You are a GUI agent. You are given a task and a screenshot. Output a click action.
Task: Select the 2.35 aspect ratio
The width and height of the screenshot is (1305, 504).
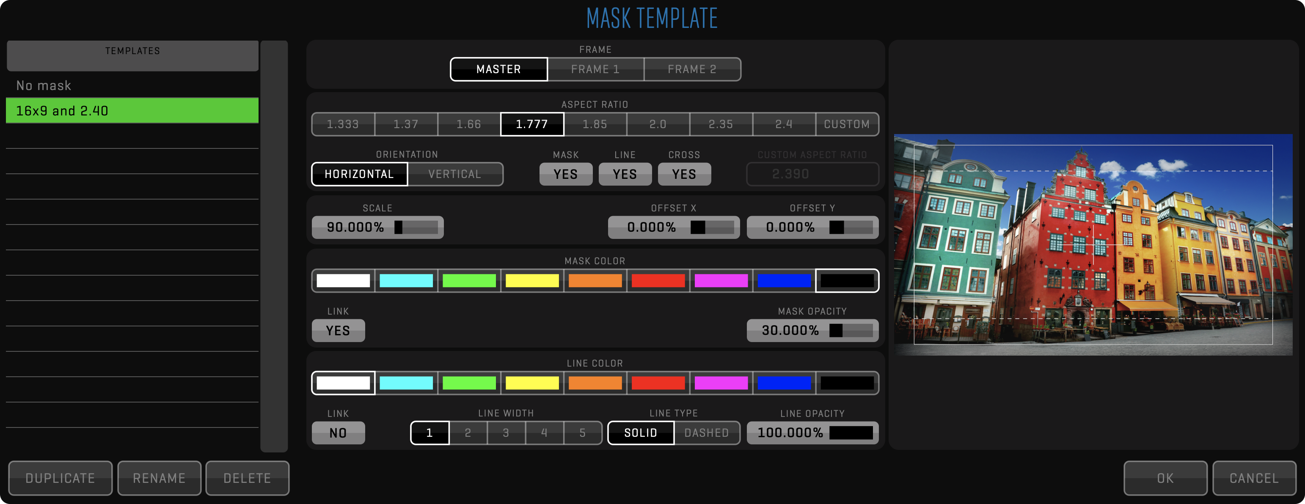pyautogui.click(x=720, y=124)
